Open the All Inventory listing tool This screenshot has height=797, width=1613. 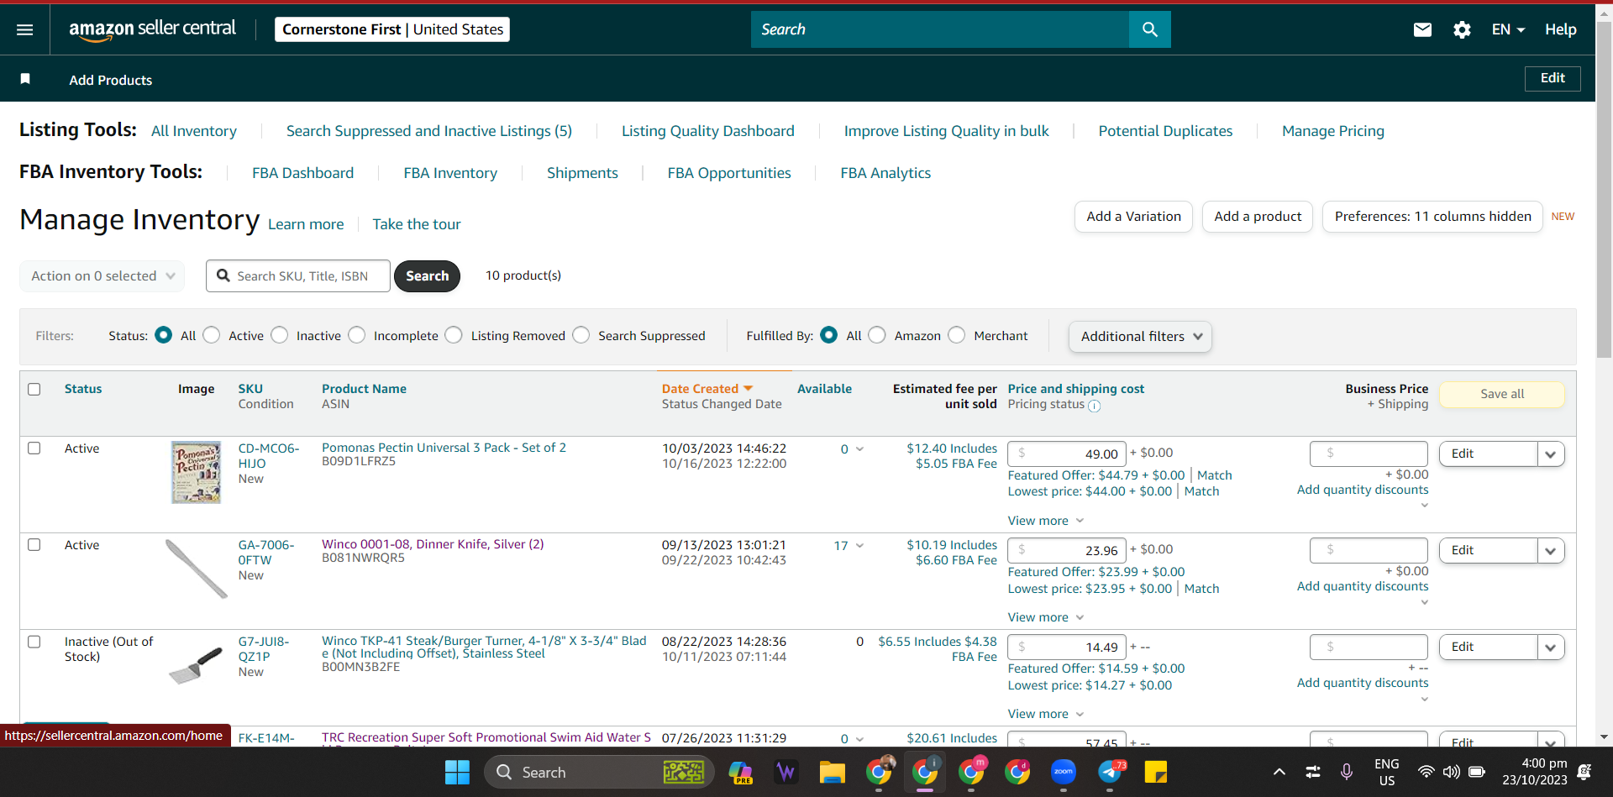coord(194,131)
